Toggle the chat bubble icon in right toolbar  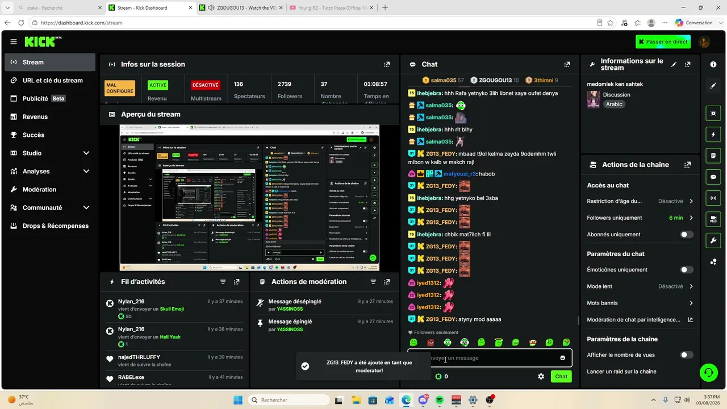coord(713,177)
